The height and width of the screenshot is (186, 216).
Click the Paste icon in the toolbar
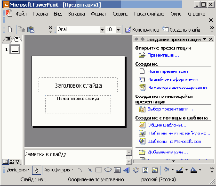point(31,29)
